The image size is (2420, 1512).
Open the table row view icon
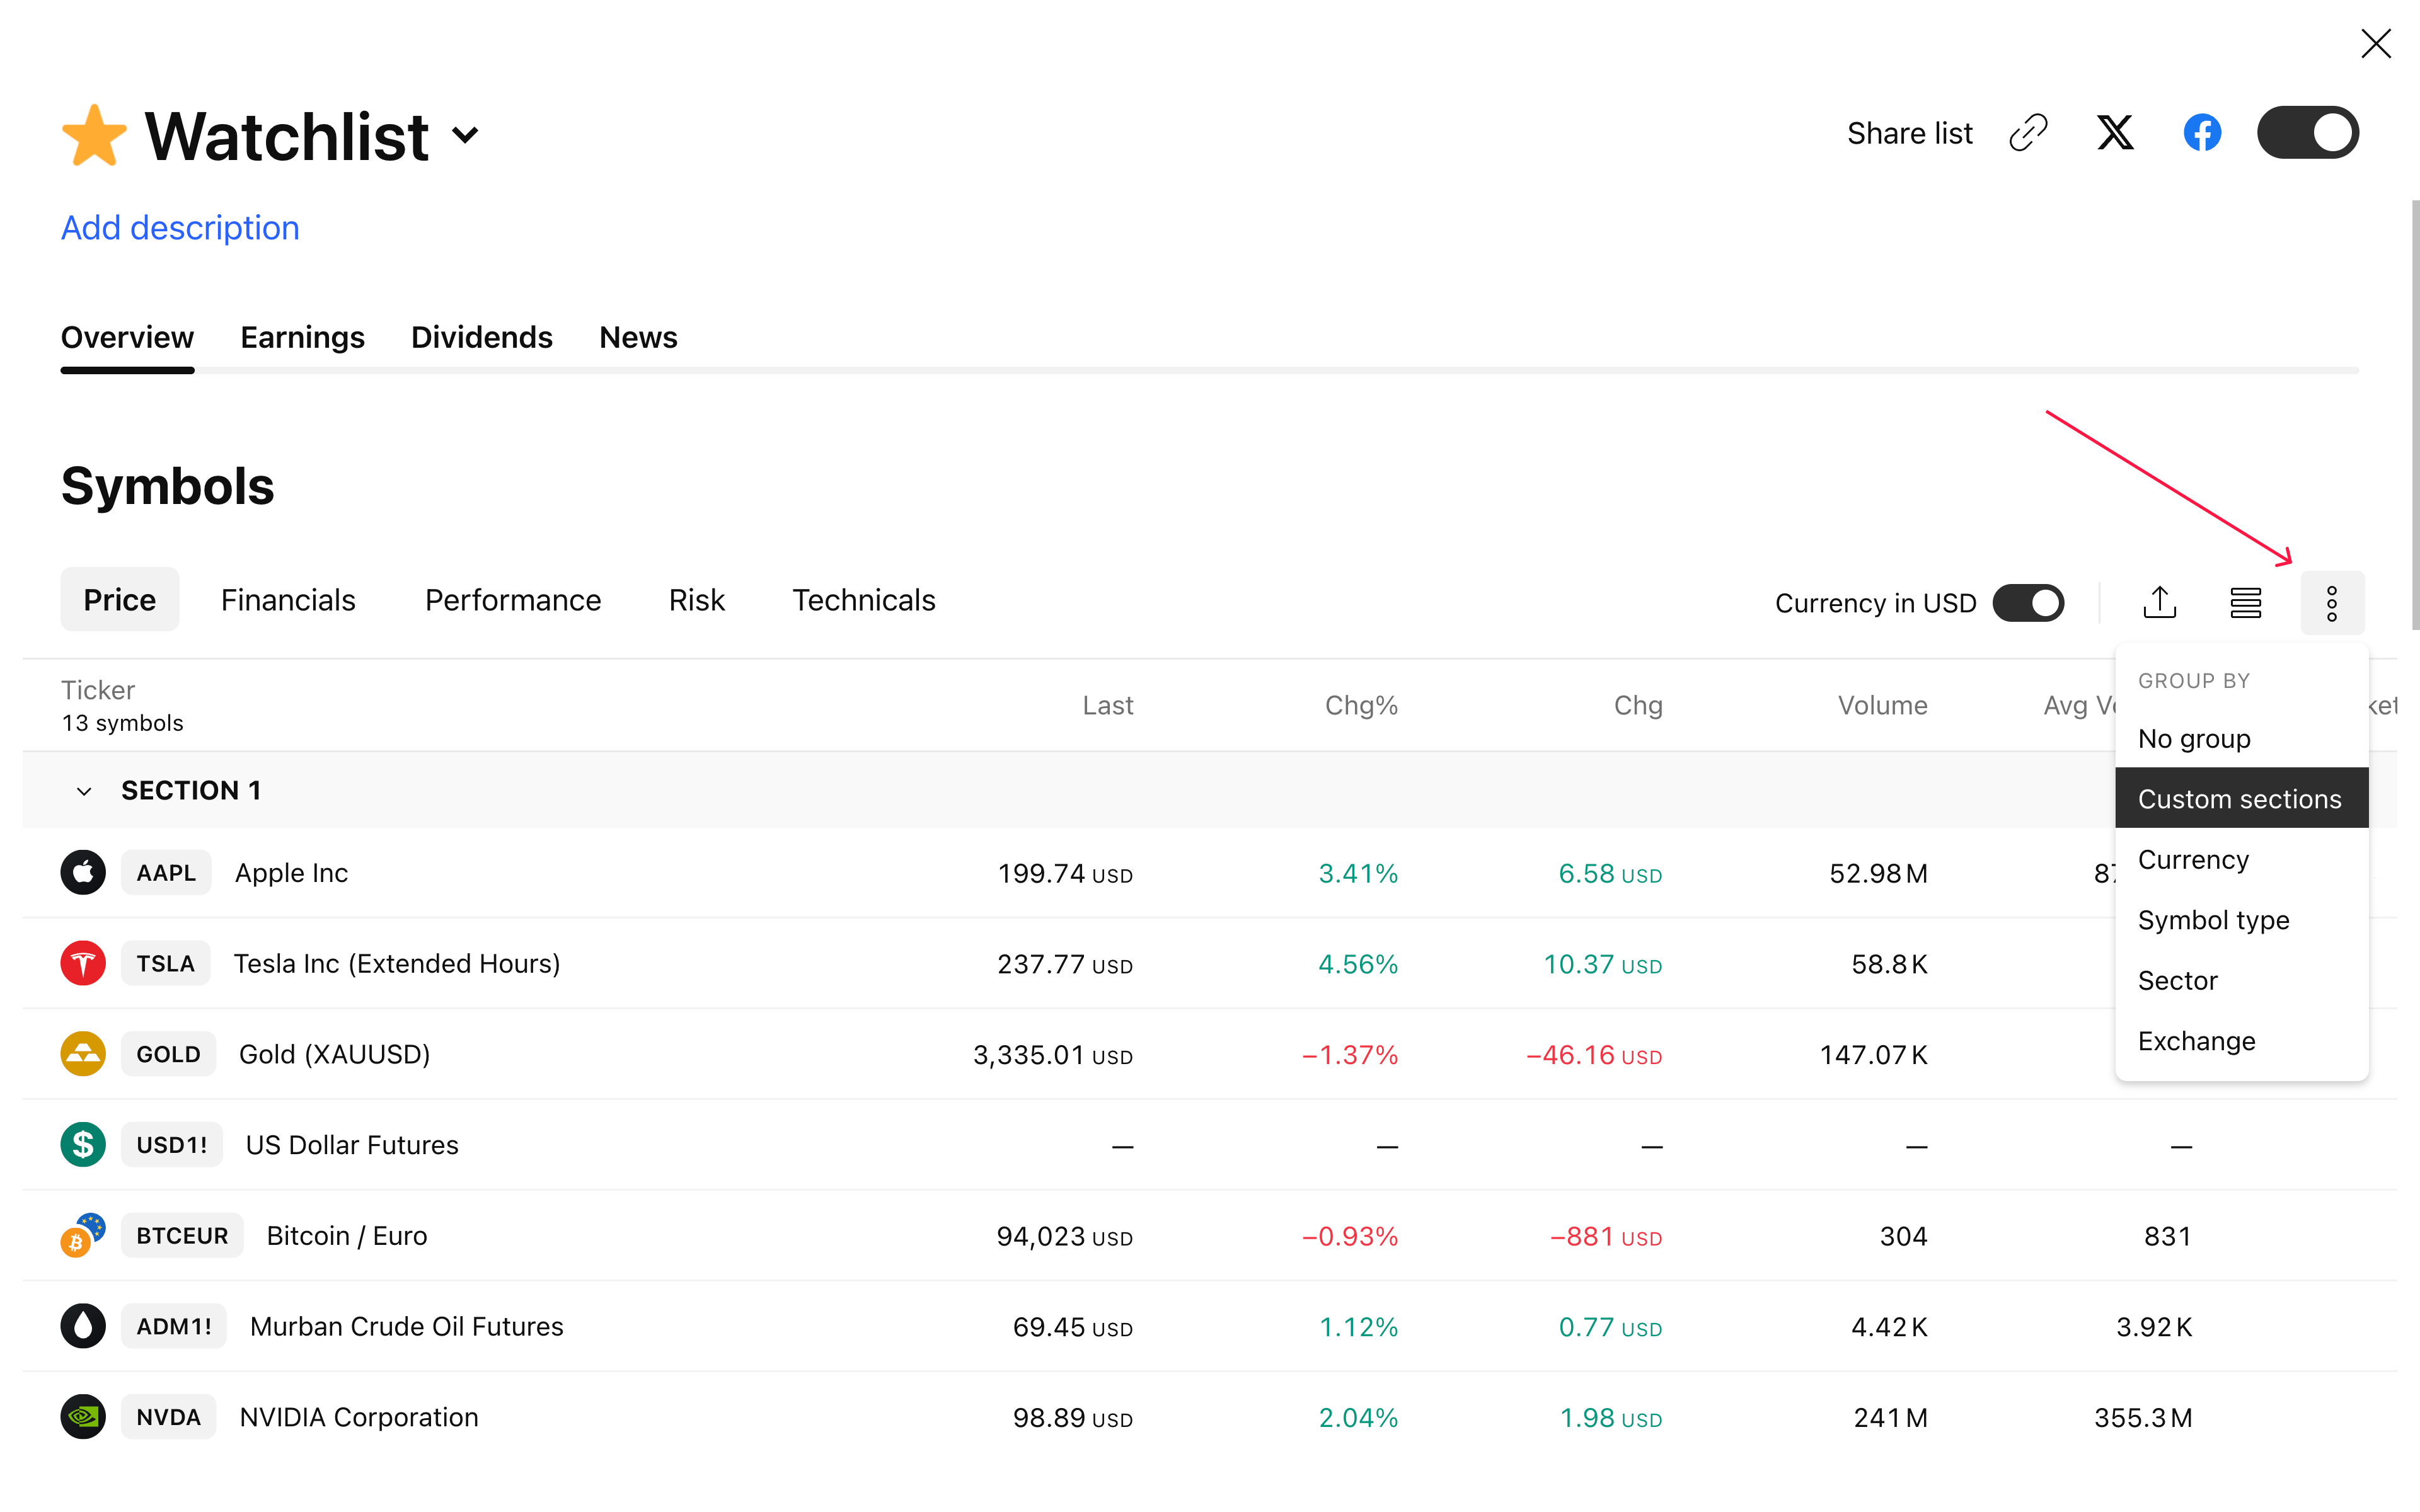pyautogui.click(x=2245, y=602)
